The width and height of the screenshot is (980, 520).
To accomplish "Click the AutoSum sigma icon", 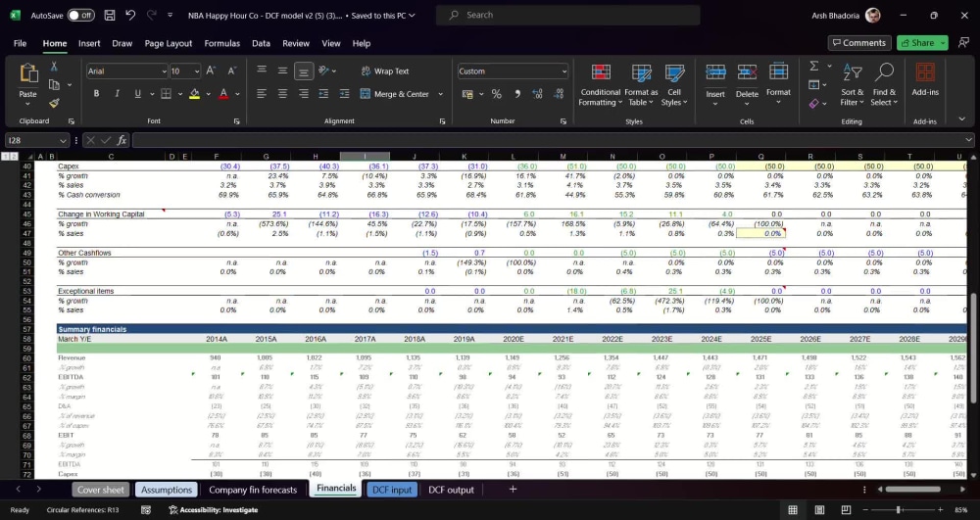I will click(x=814, y=67).
